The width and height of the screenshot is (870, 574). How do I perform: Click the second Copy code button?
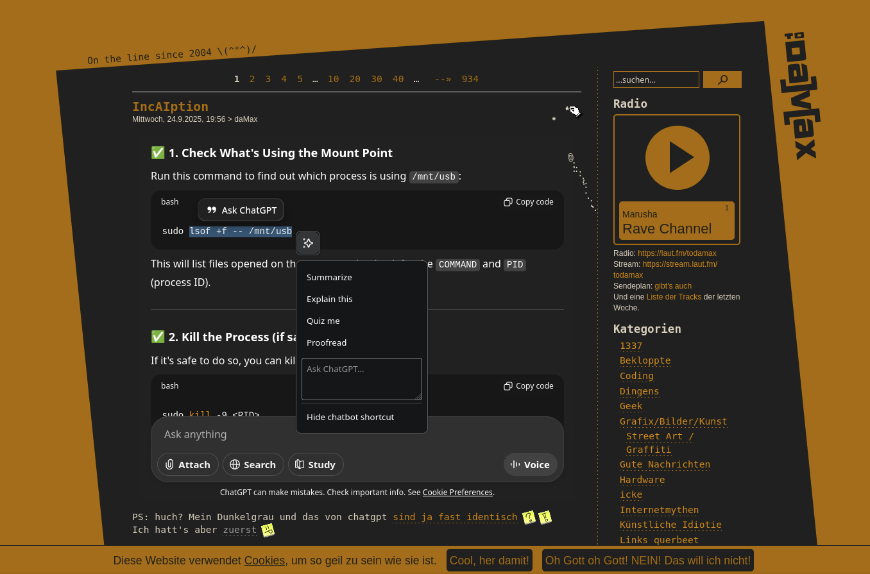(528, 386)
